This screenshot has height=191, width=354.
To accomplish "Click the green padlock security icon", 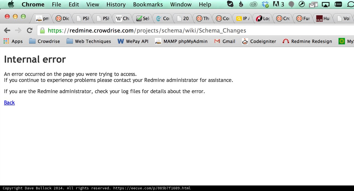I will tap(42, 30).
